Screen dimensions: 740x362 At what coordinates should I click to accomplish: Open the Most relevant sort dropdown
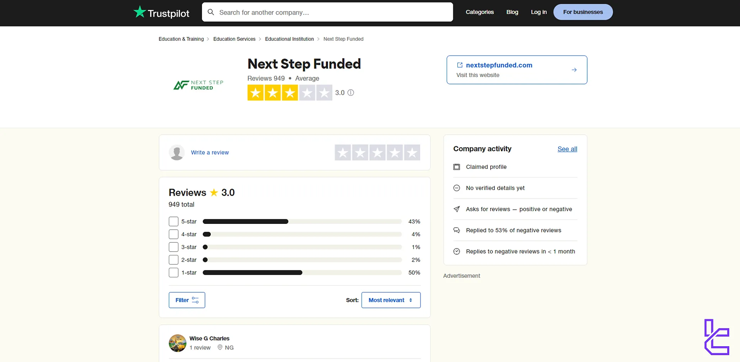click(x=391, y=300)
